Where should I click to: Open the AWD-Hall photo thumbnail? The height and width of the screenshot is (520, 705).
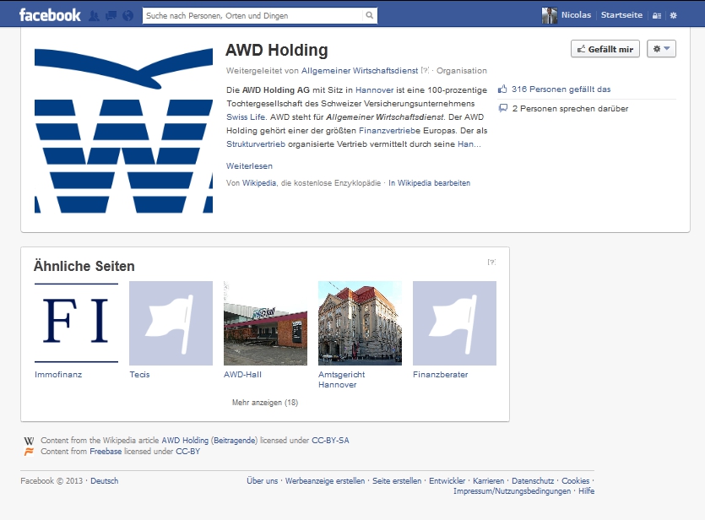[265, 323]
